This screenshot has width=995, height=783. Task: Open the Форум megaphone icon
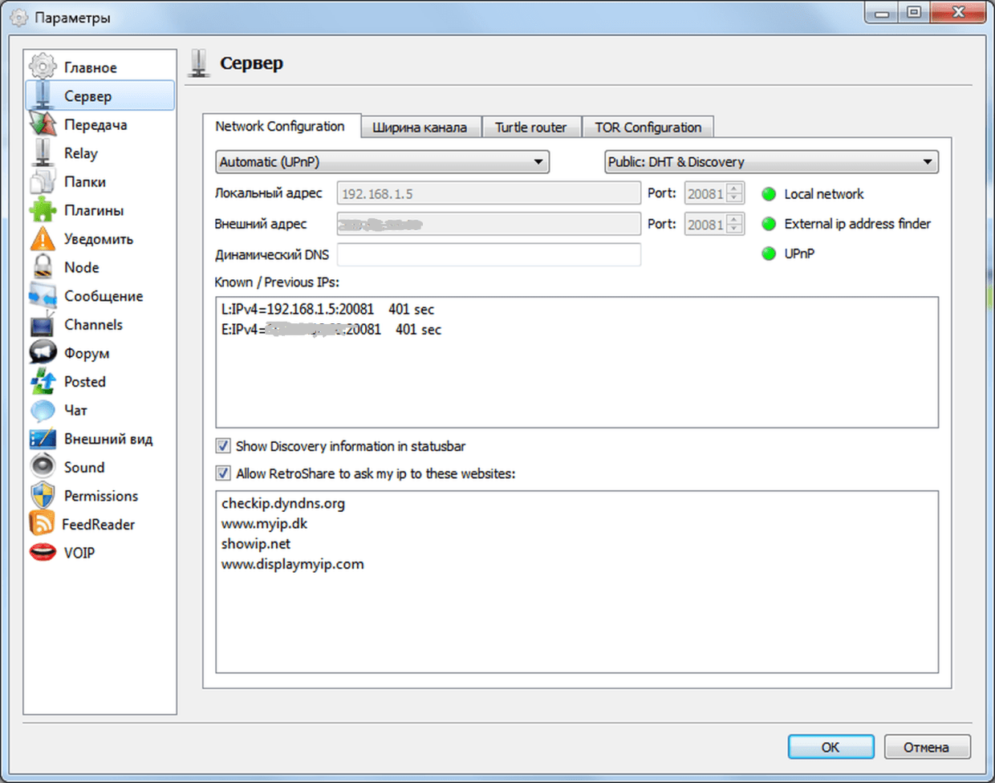click(x=43, y=353)
